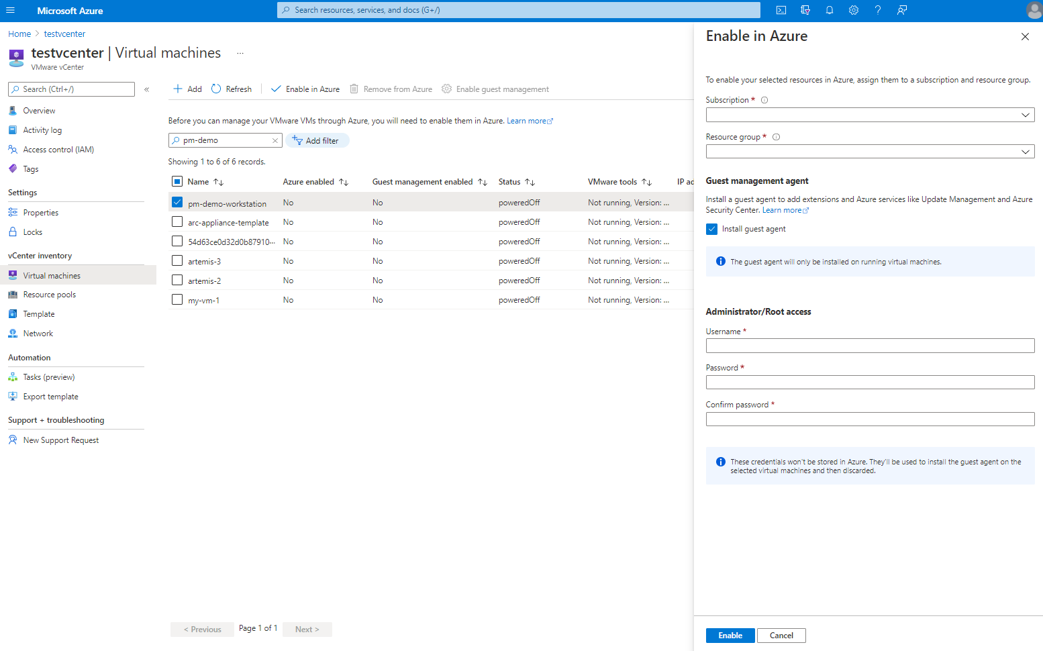The image size is (1043, 651).
Task: Open the notifications bell icon
Action: pyautogui.click(x=830, y=10)
